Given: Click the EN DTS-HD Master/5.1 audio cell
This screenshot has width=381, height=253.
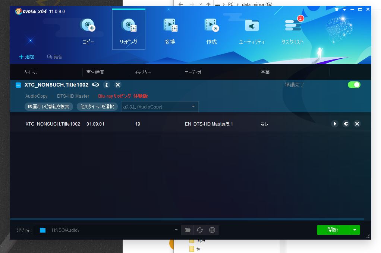Looking at the screenshot, I should pos(209,124).
